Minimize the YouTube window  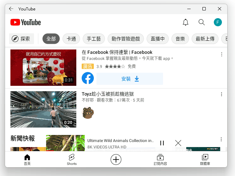[x=189, y=9]
